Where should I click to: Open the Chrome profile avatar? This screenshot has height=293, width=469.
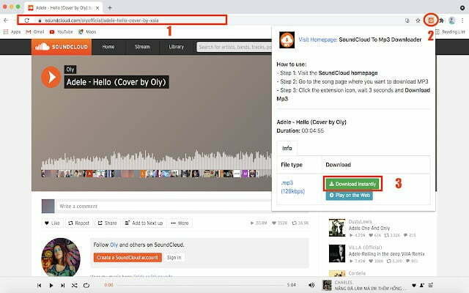pyautogui.click(x=451, y=21)
